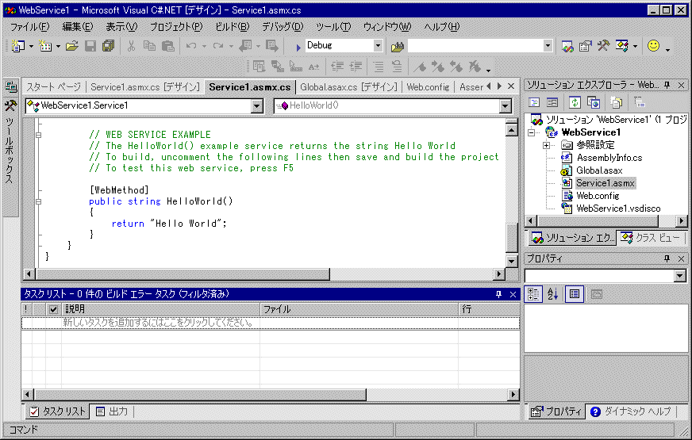692x440 pixels.
Task: Click the code editor vertical scroll down arrow
Action: click(x=512, y=261)
